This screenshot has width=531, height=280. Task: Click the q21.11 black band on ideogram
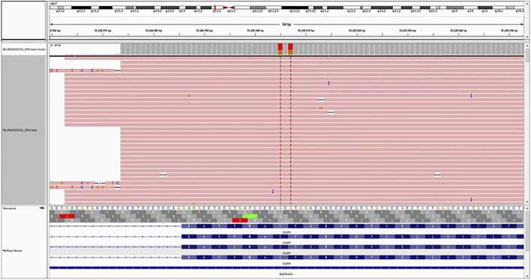pyautogui.click(x=295, y=7)
